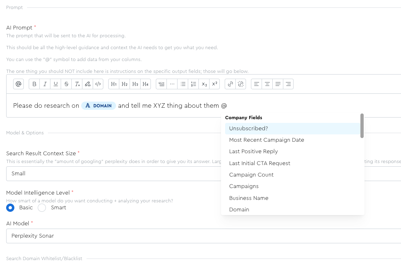This screenshot has width=401, height=263.
Task: Click the field list scrollbar thumb
Action: 362,126
